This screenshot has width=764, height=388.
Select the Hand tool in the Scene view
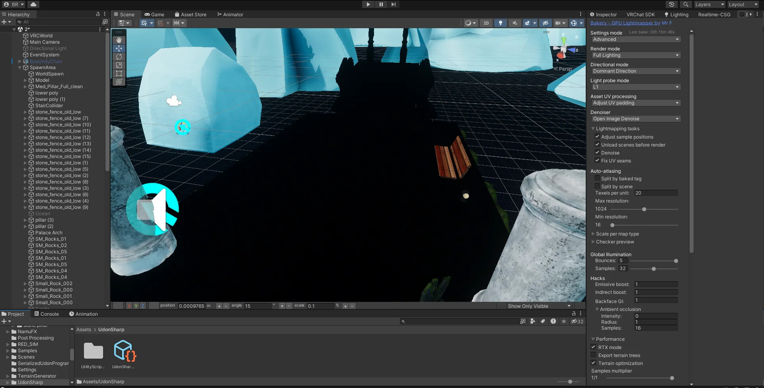[x=119, y=39]
